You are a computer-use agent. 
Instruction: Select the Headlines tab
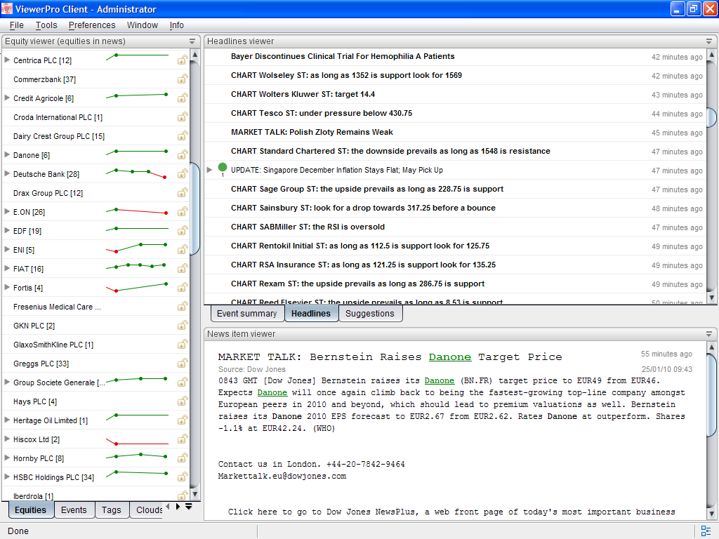point(311,314)
